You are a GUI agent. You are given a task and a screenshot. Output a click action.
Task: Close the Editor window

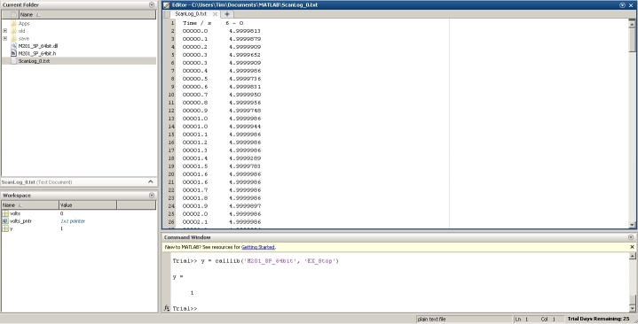coord(631,5)
